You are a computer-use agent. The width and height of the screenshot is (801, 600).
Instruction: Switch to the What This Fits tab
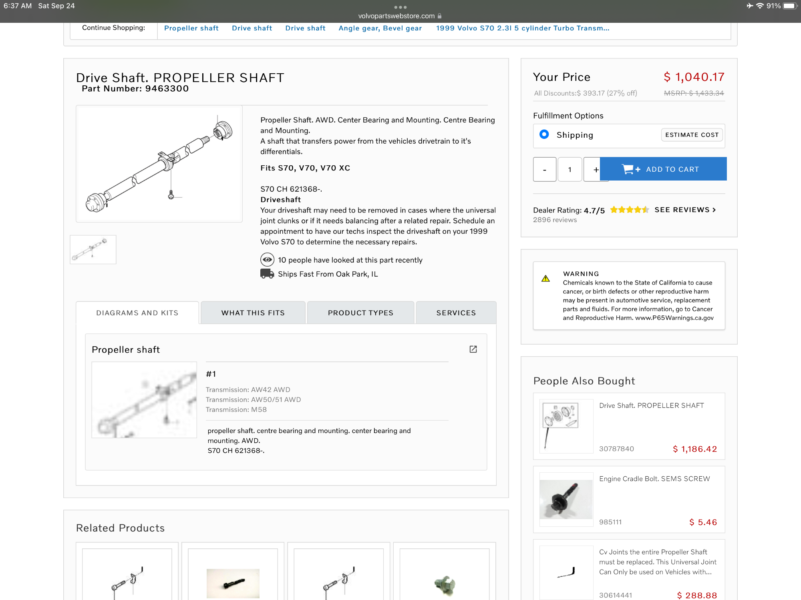(253, 313)
